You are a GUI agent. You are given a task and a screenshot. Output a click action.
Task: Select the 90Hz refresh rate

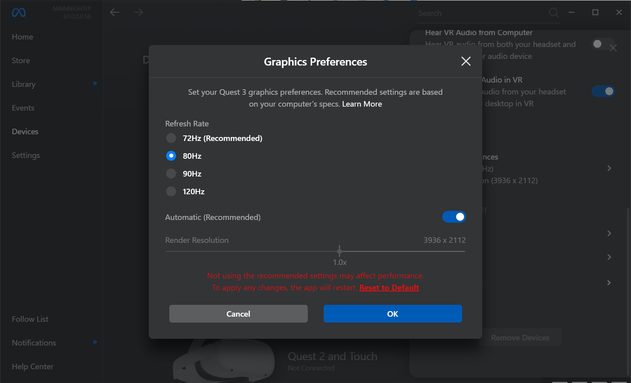tap(171, 174)
